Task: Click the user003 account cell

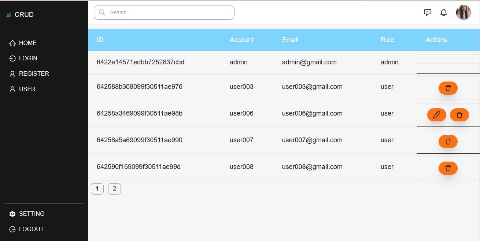Action: (x=241, y=87)
